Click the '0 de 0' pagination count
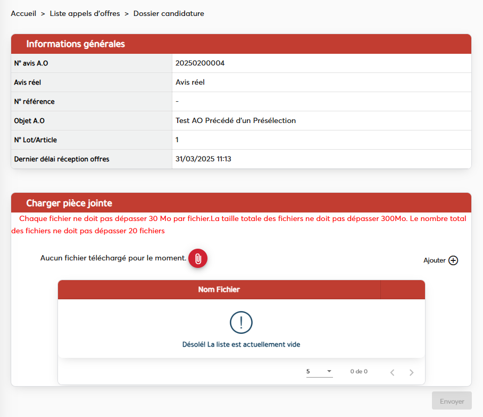483x417 pixels. [359, 372]
